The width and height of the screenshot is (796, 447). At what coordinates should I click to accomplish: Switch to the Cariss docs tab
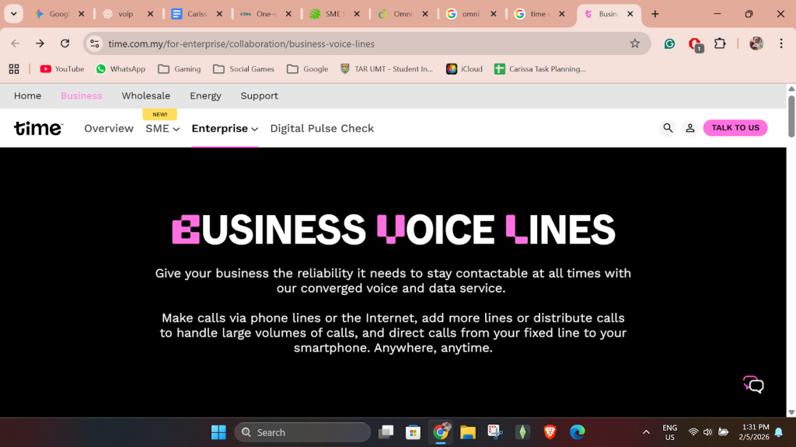(190, 14)
